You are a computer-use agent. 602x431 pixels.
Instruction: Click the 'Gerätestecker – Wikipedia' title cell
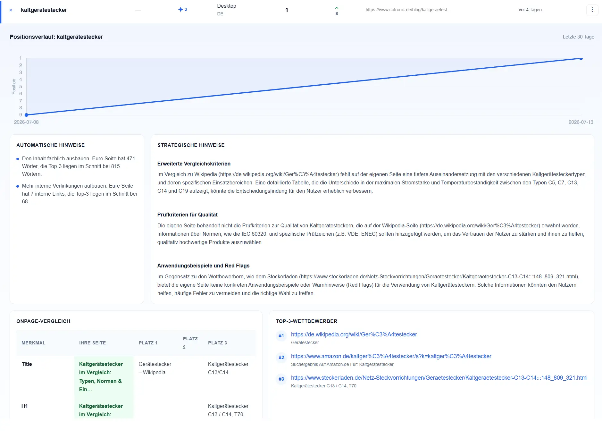155,368
